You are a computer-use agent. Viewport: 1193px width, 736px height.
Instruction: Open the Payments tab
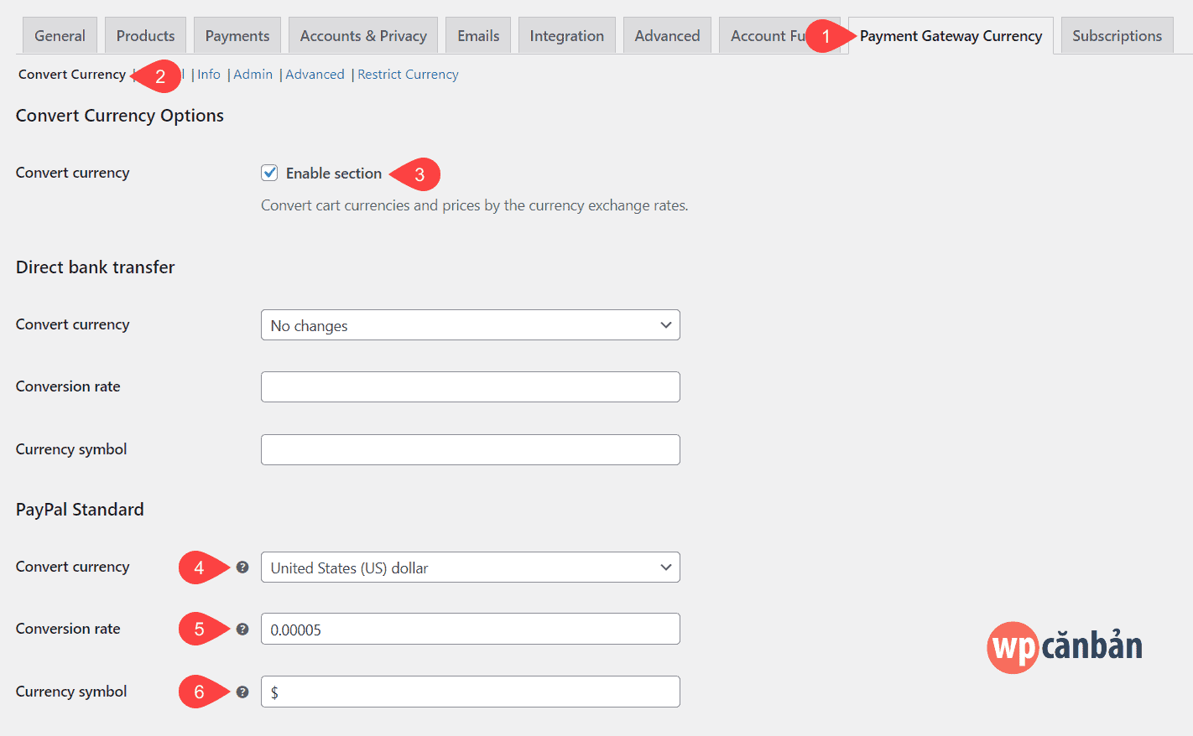(237, 35)
